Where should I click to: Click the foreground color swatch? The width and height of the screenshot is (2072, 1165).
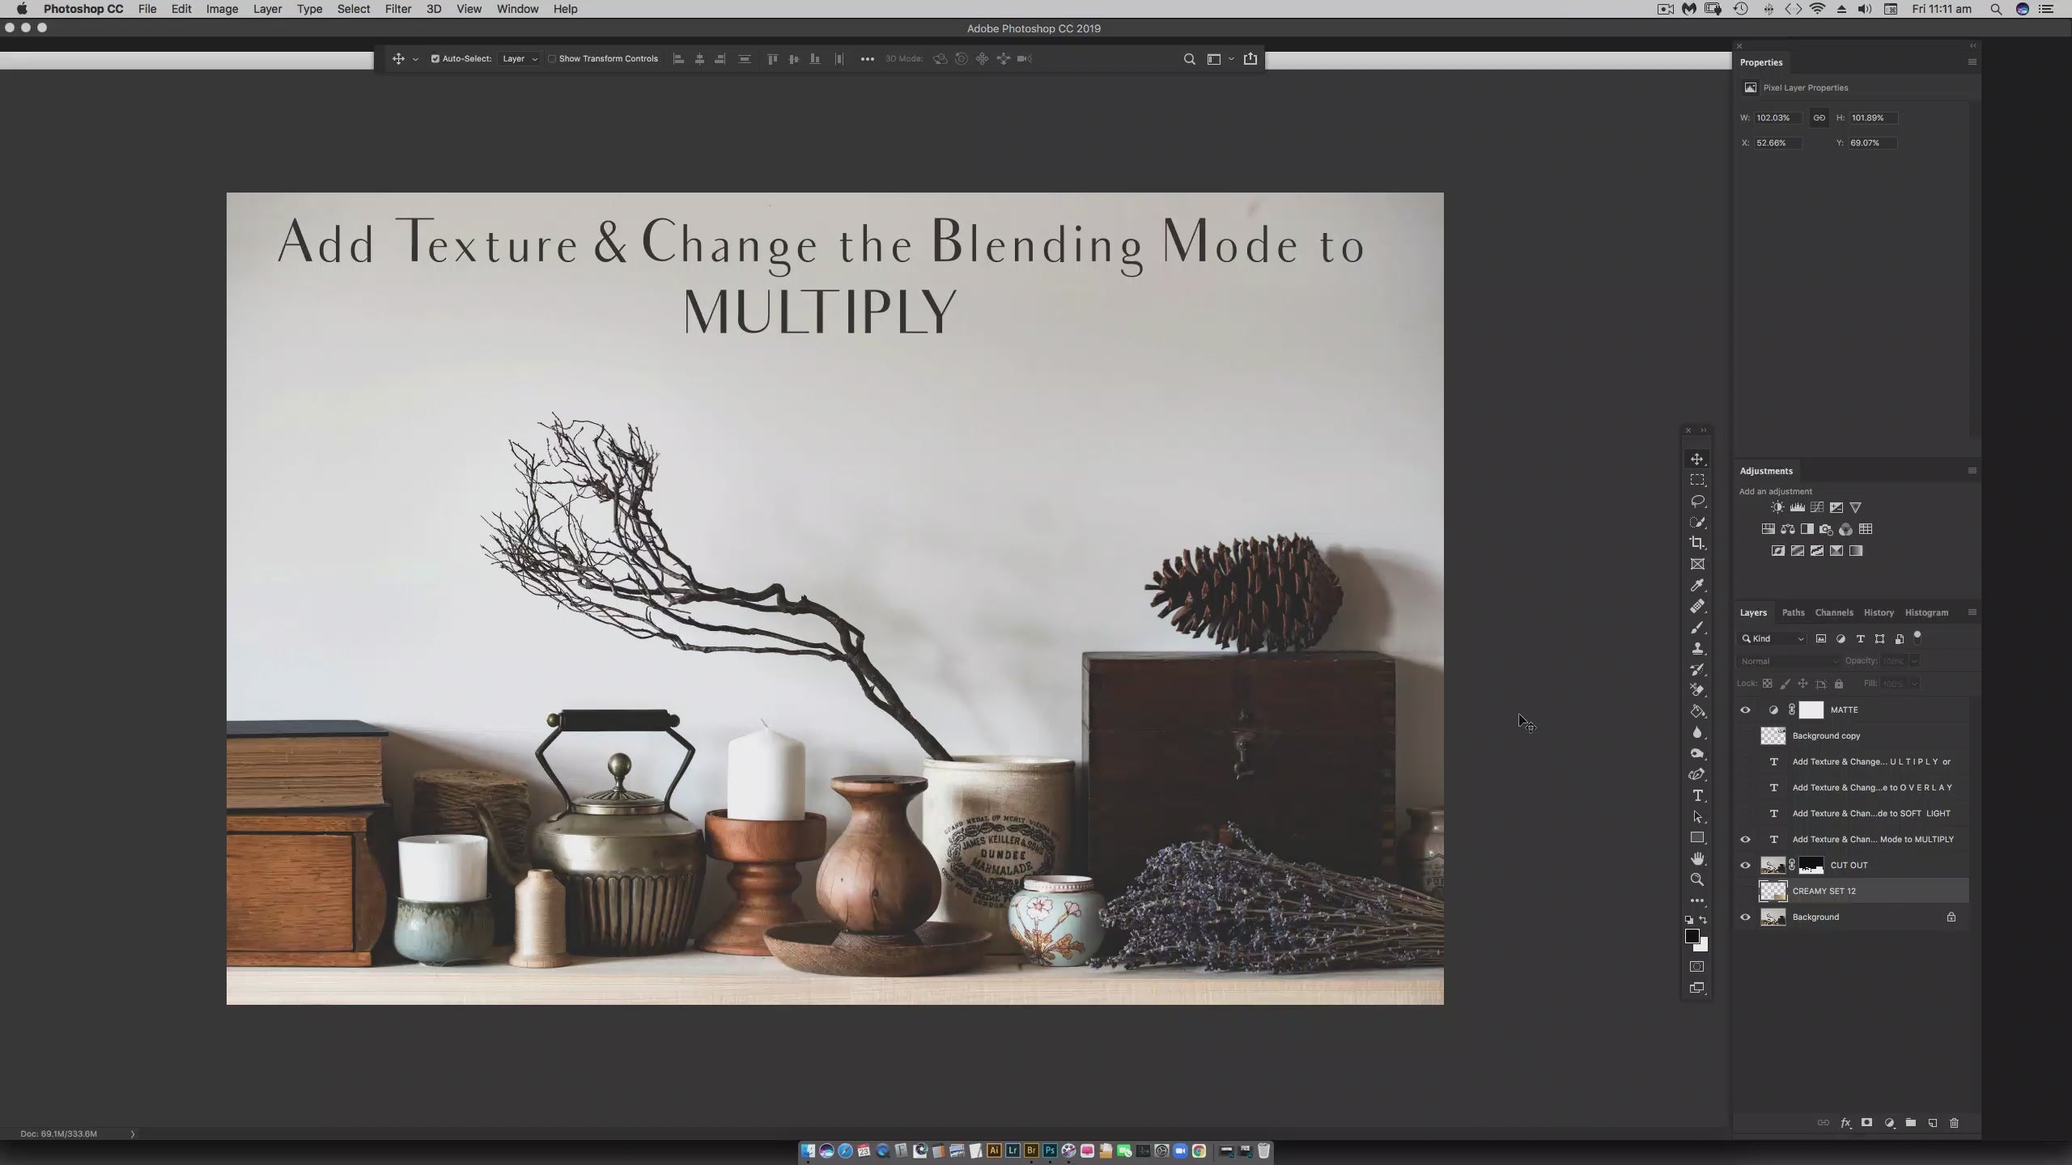pyautogui.click(x=1692, y=936)
